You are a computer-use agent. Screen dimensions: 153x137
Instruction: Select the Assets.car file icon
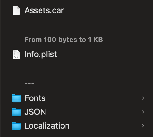(x=16, y=10)
